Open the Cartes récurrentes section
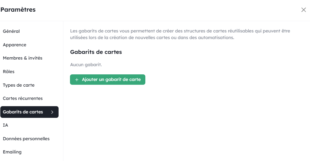The width and height of the screenshot is (310, 161). [23, 98]
